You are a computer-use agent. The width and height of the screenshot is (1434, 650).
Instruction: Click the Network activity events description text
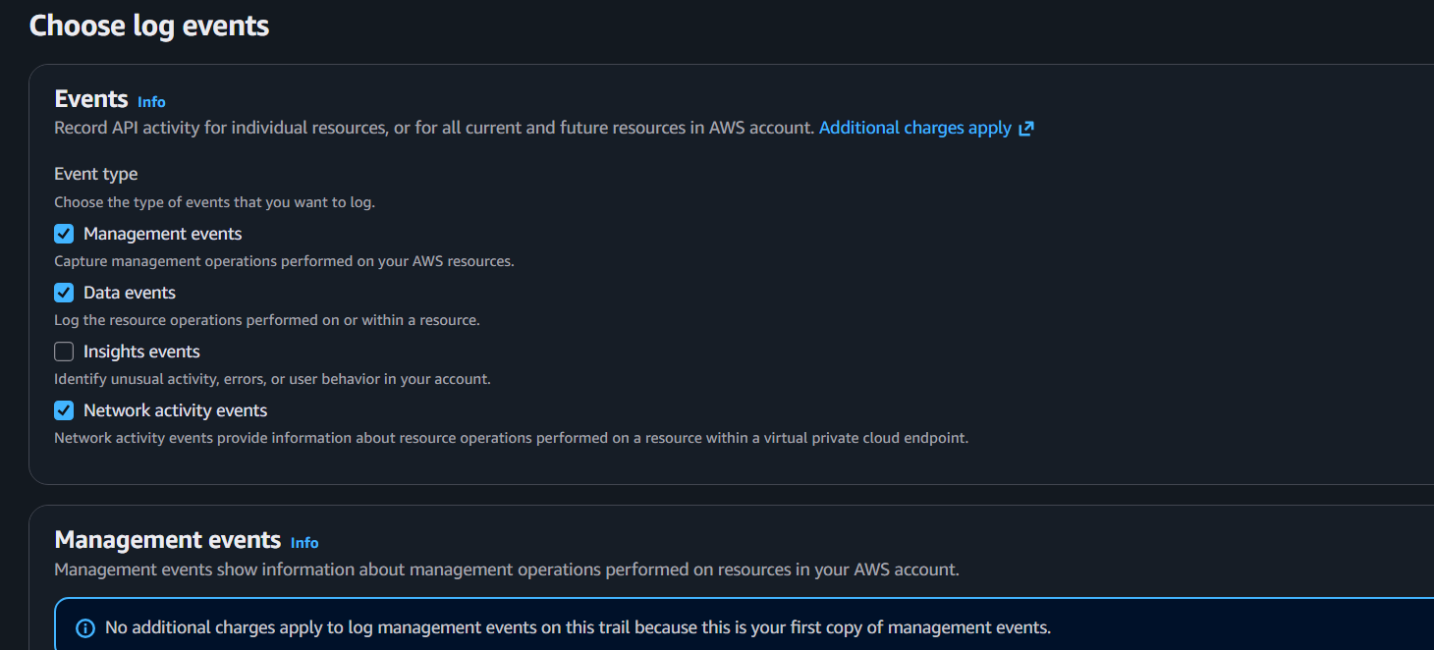(x=512, y=438)
